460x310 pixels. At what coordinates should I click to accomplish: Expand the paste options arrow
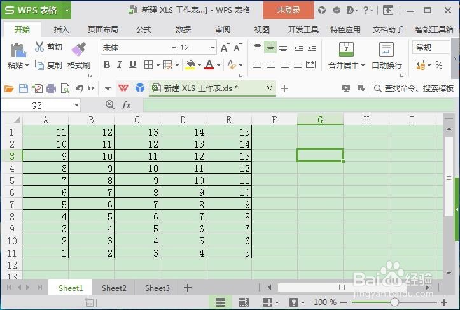click(x=27, y=65)
